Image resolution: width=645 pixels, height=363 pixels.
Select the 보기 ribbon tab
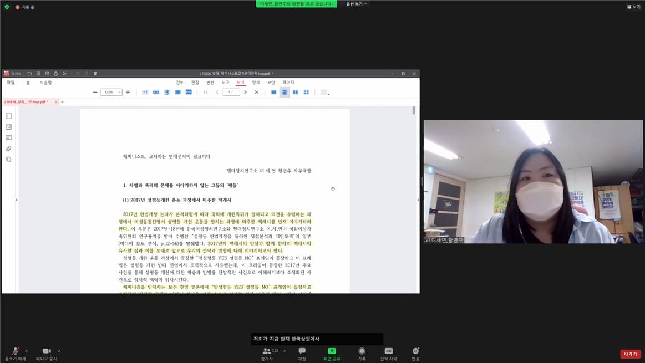(241, 83)
